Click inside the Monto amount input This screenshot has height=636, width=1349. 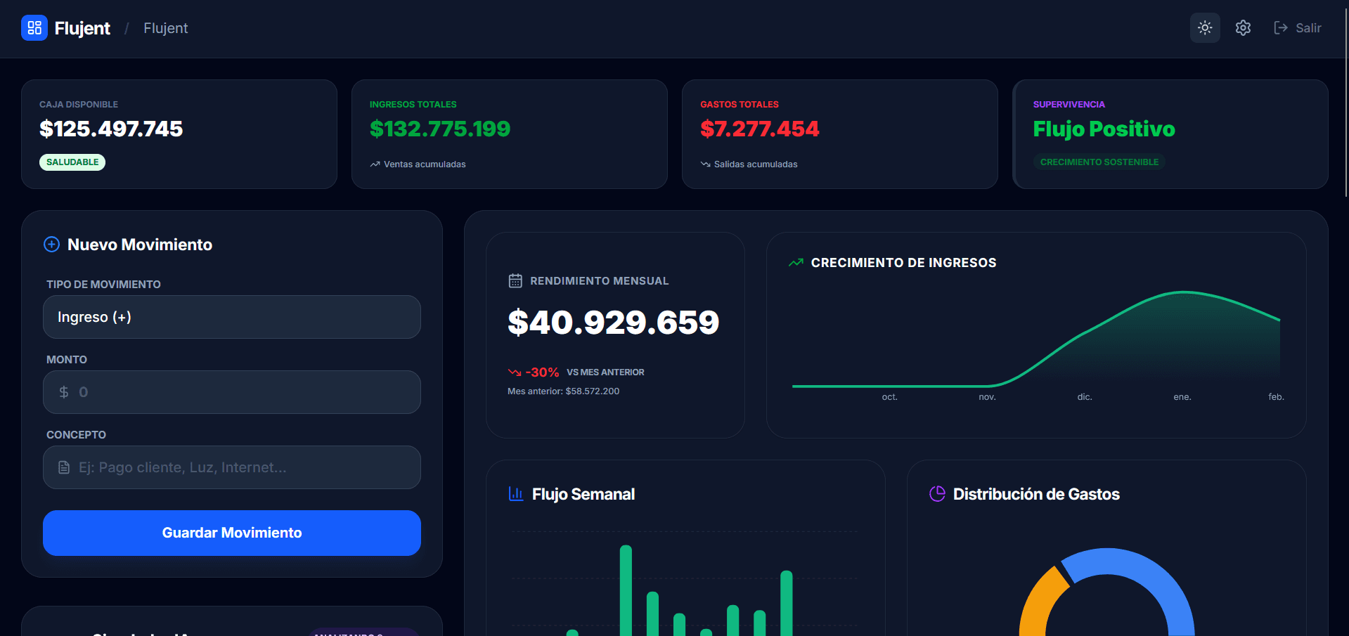[232, 391]
